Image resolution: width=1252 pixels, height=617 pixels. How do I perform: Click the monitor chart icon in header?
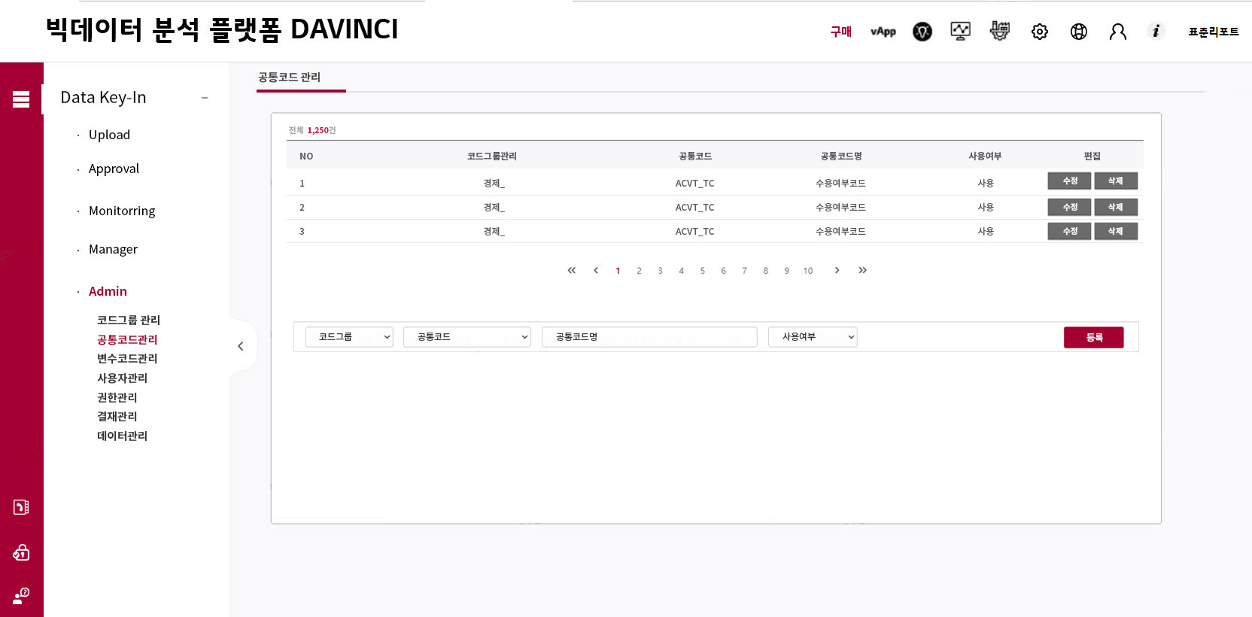click(960, 31)
